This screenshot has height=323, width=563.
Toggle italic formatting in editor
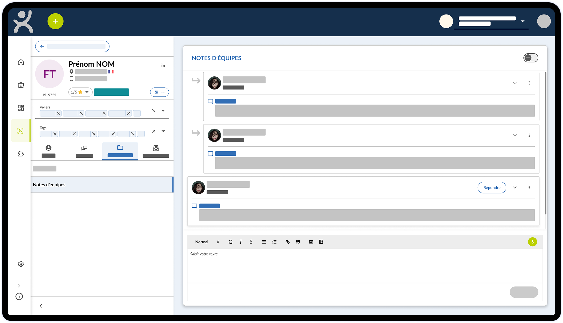[x=240, y=242]
